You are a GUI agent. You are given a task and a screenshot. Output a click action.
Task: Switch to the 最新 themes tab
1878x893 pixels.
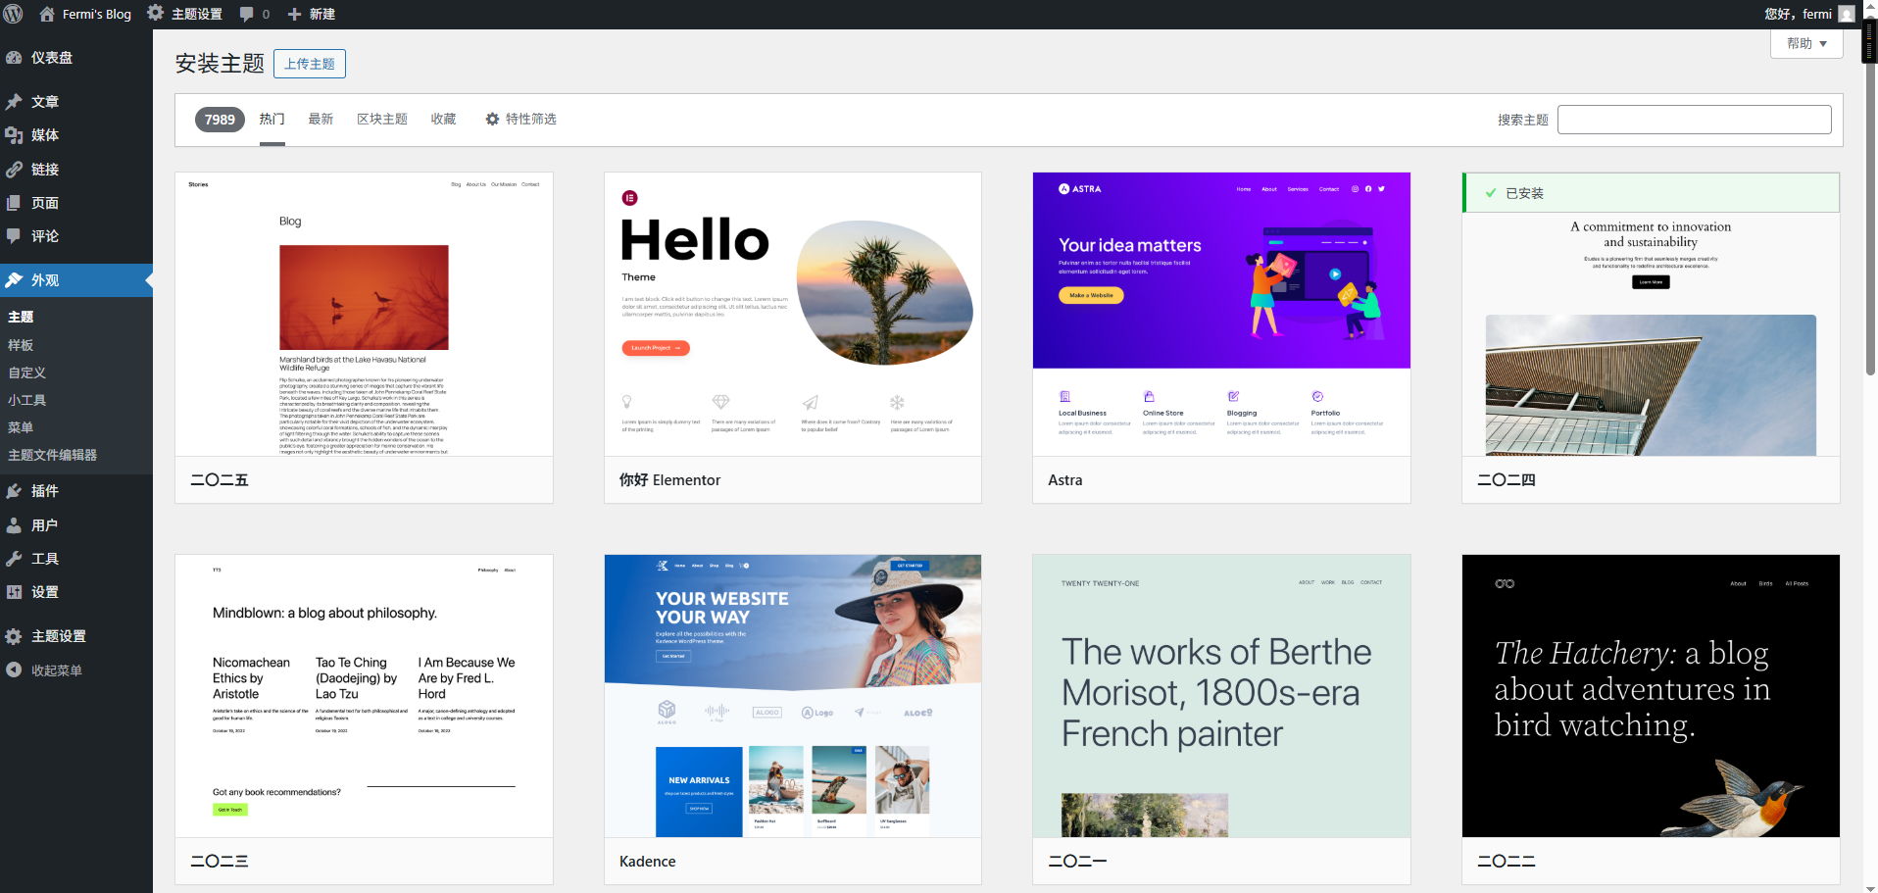(x=321, y=119)
